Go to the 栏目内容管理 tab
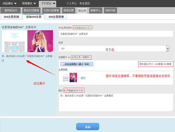175x132 pixels. coord(51,11)
